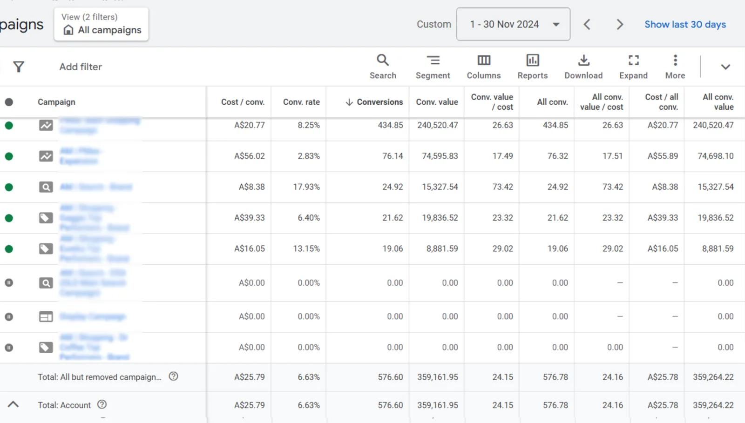The height and width of the screenshot is (423, 745).
Task: Toggle green status dot in A$8.38 row
Action: [9, 187]
